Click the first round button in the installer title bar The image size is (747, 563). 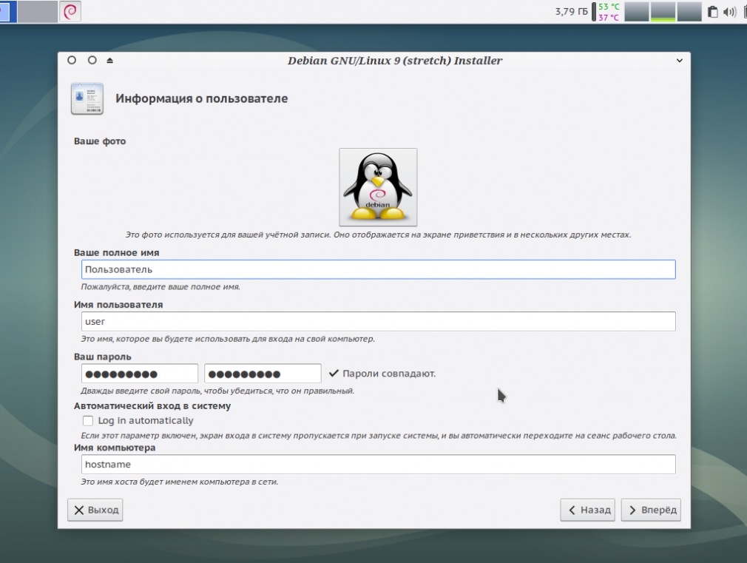click(72, 60)
